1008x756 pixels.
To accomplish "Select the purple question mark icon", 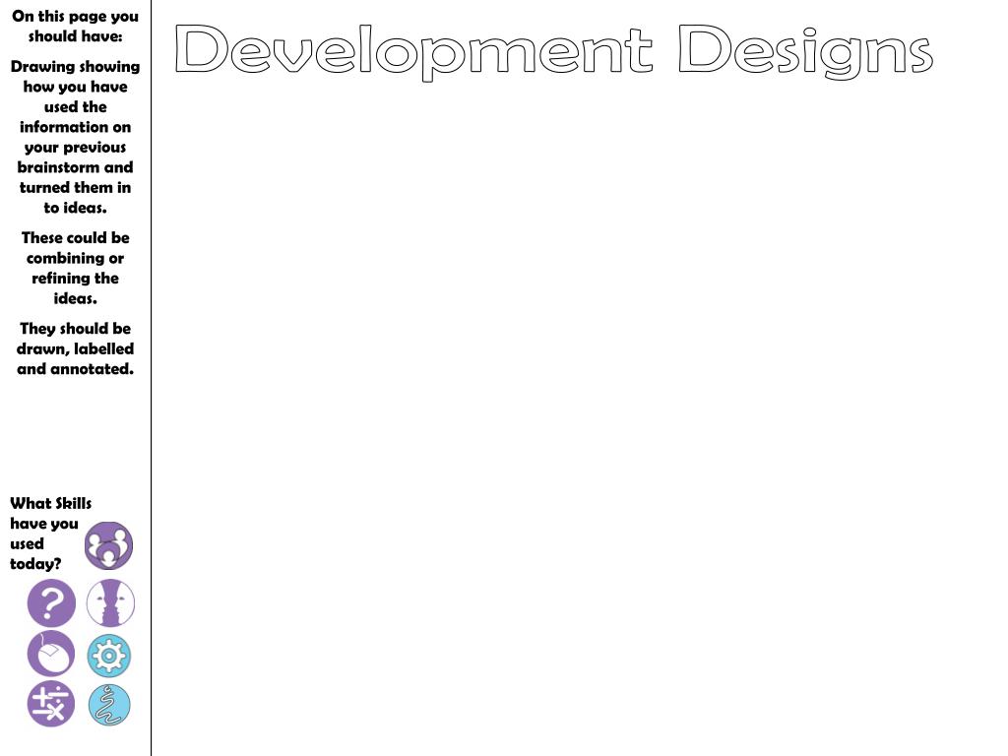I will pos(51,603).
